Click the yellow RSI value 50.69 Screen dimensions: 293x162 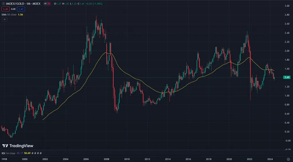point(27,153)
